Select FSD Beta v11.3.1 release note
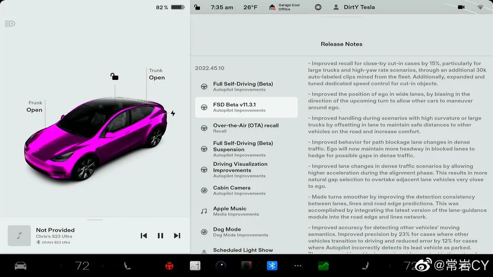Screen dimensions: 493x277 [246, 107]
